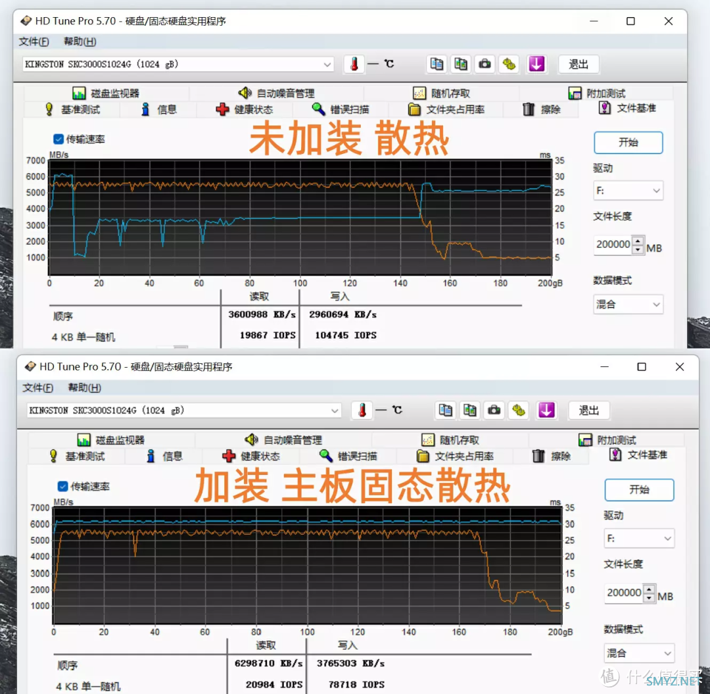
Task: Toggle 传输速率 checkbox in bottom window
Action: (63, 486)
